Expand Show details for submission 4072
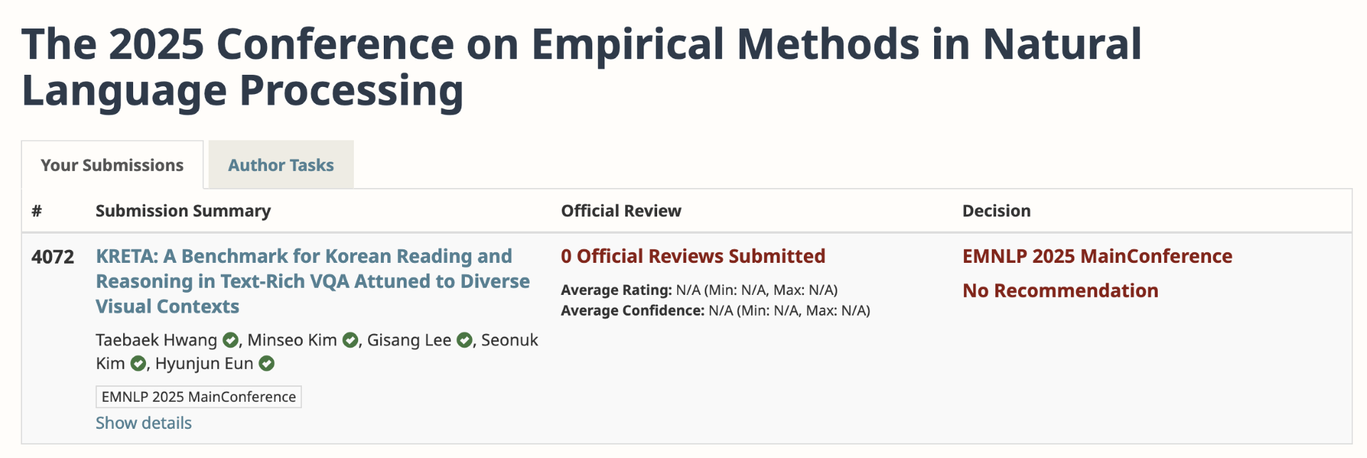 (x=144, y=423)
